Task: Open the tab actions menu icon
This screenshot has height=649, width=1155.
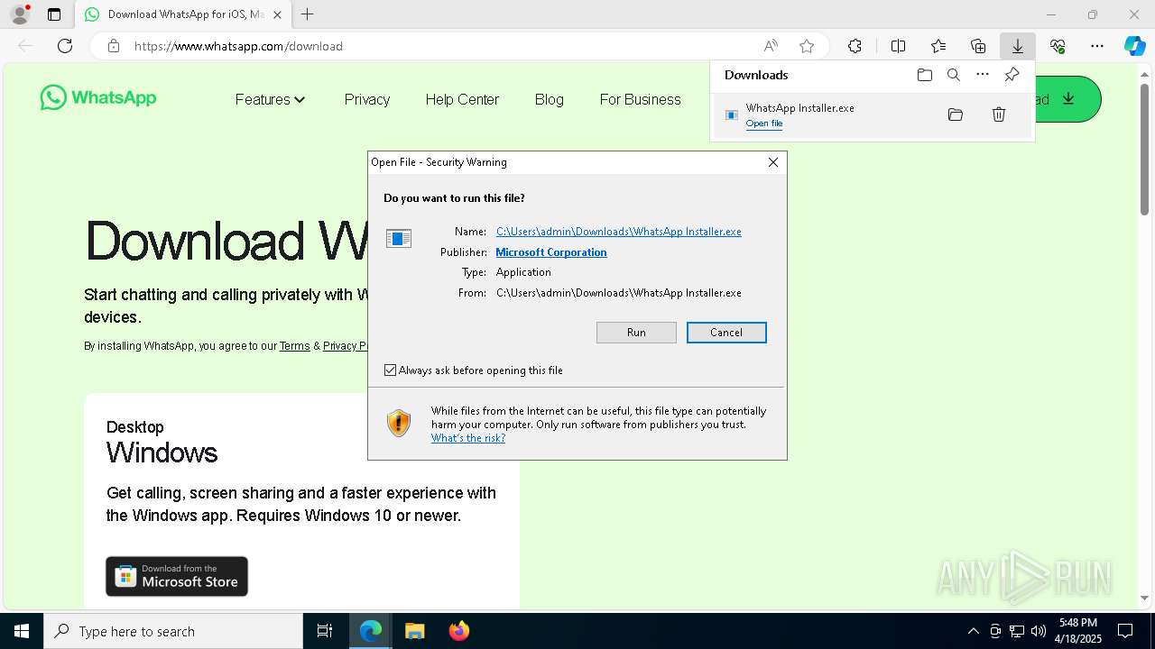Action: click(x=54, y=14)
